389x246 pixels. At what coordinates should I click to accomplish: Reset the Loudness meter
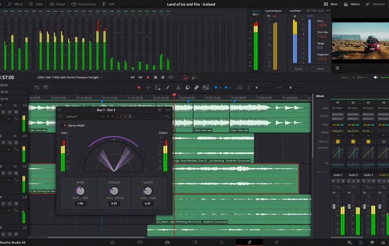point(320,69)
